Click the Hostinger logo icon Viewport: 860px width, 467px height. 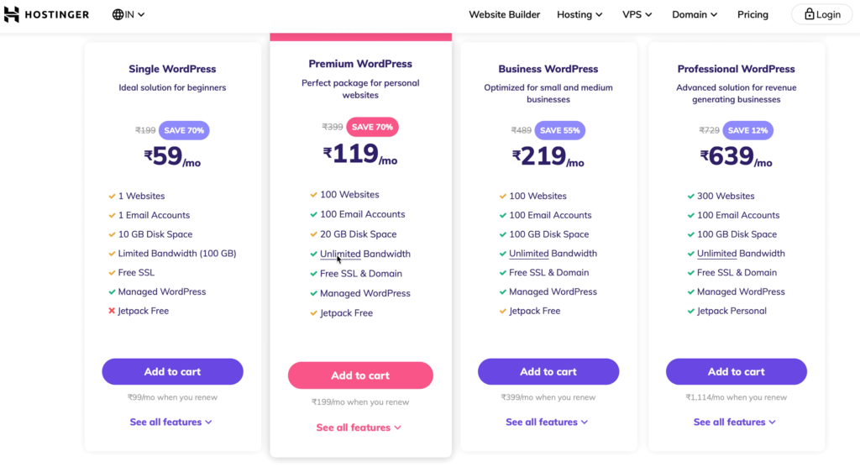click(12, 14)
